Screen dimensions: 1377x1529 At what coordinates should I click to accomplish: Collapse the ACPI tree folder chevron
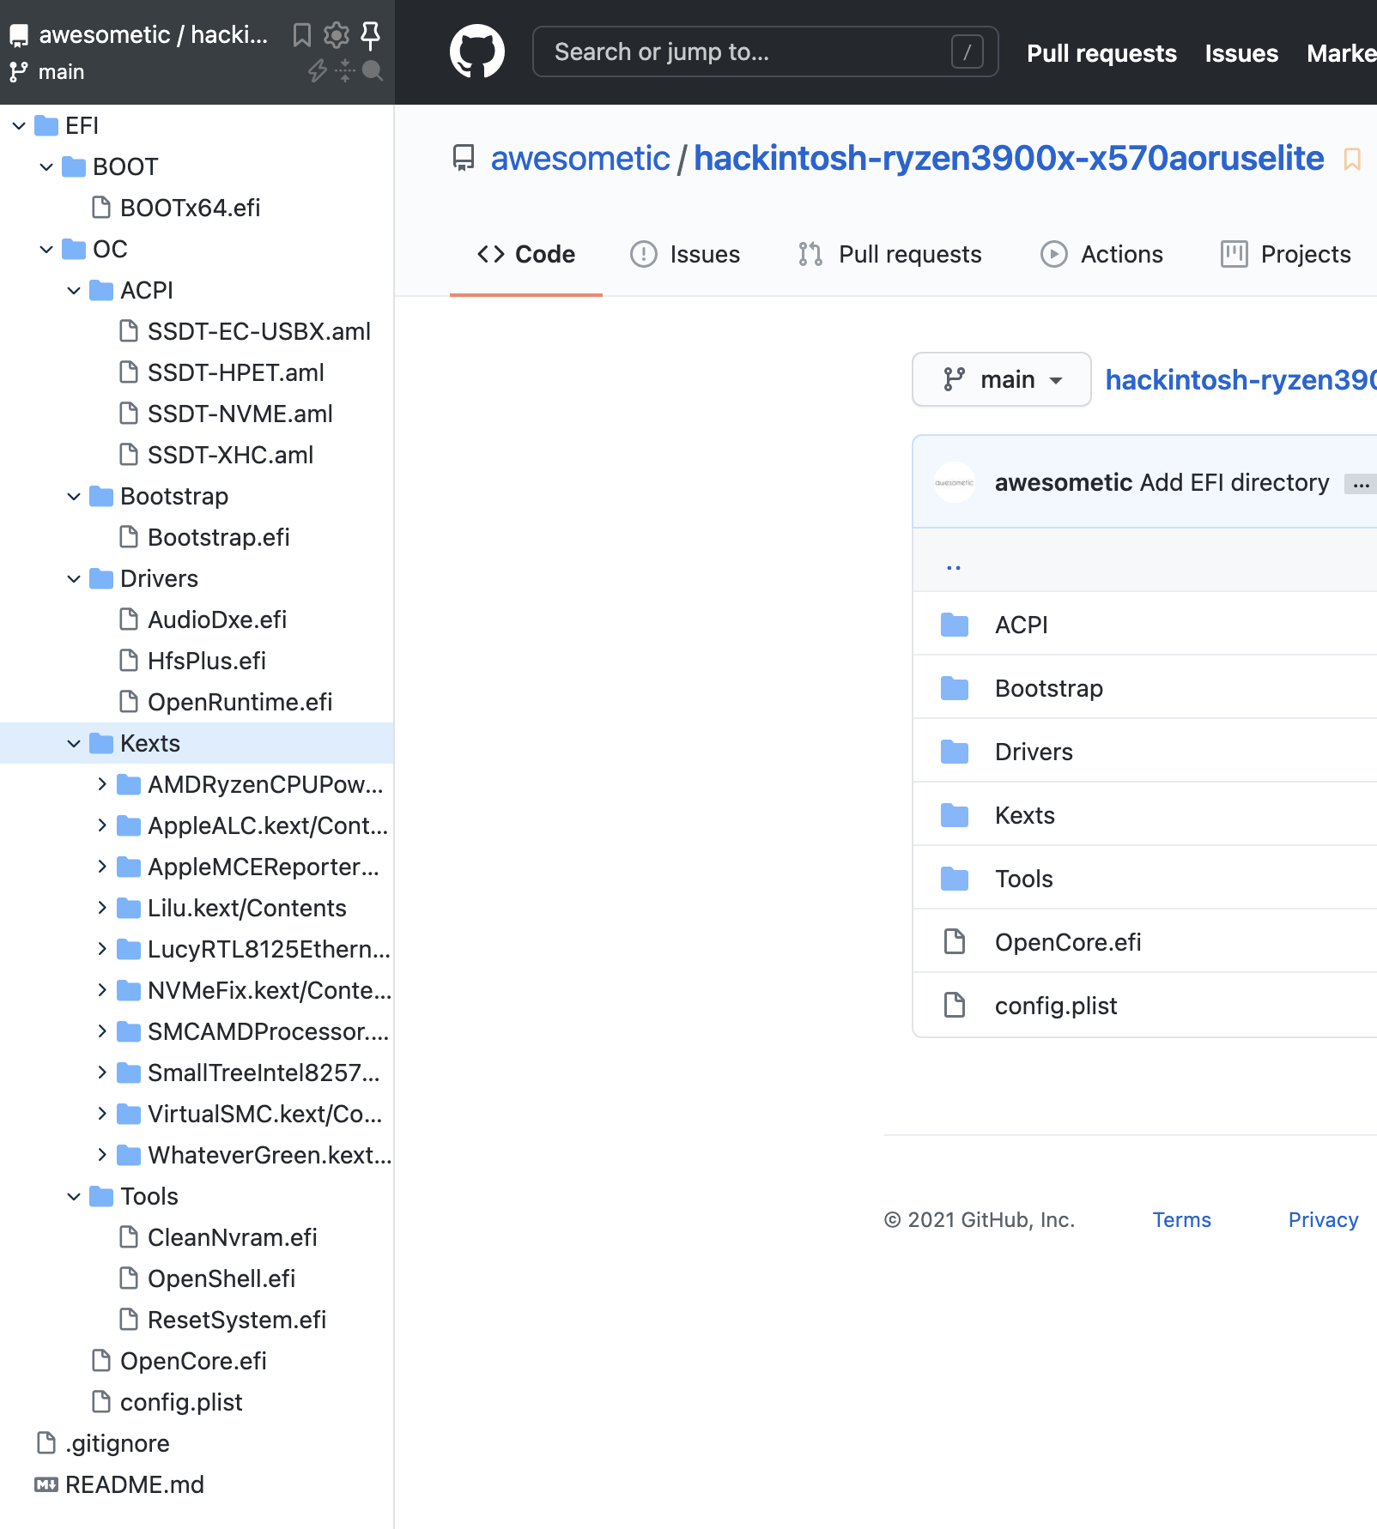pyautogui.click(x=74, y=290)
